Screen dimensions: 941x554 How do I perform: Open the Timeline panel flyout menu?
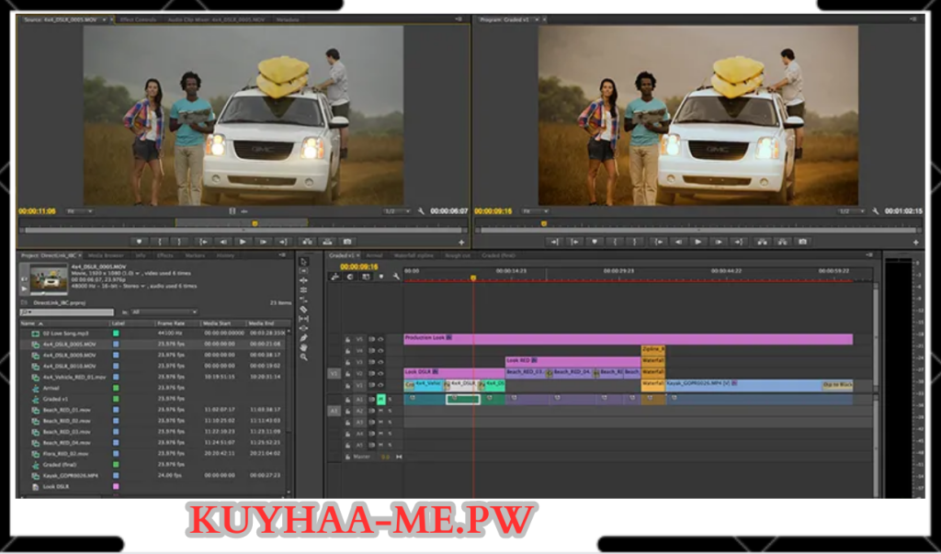[x=869, y=255]
